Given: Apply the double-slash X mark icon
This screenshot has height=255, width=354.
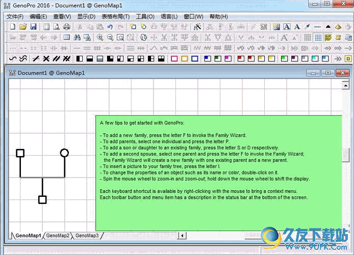Looking at the screenshot, I should [x=66, y=59].
